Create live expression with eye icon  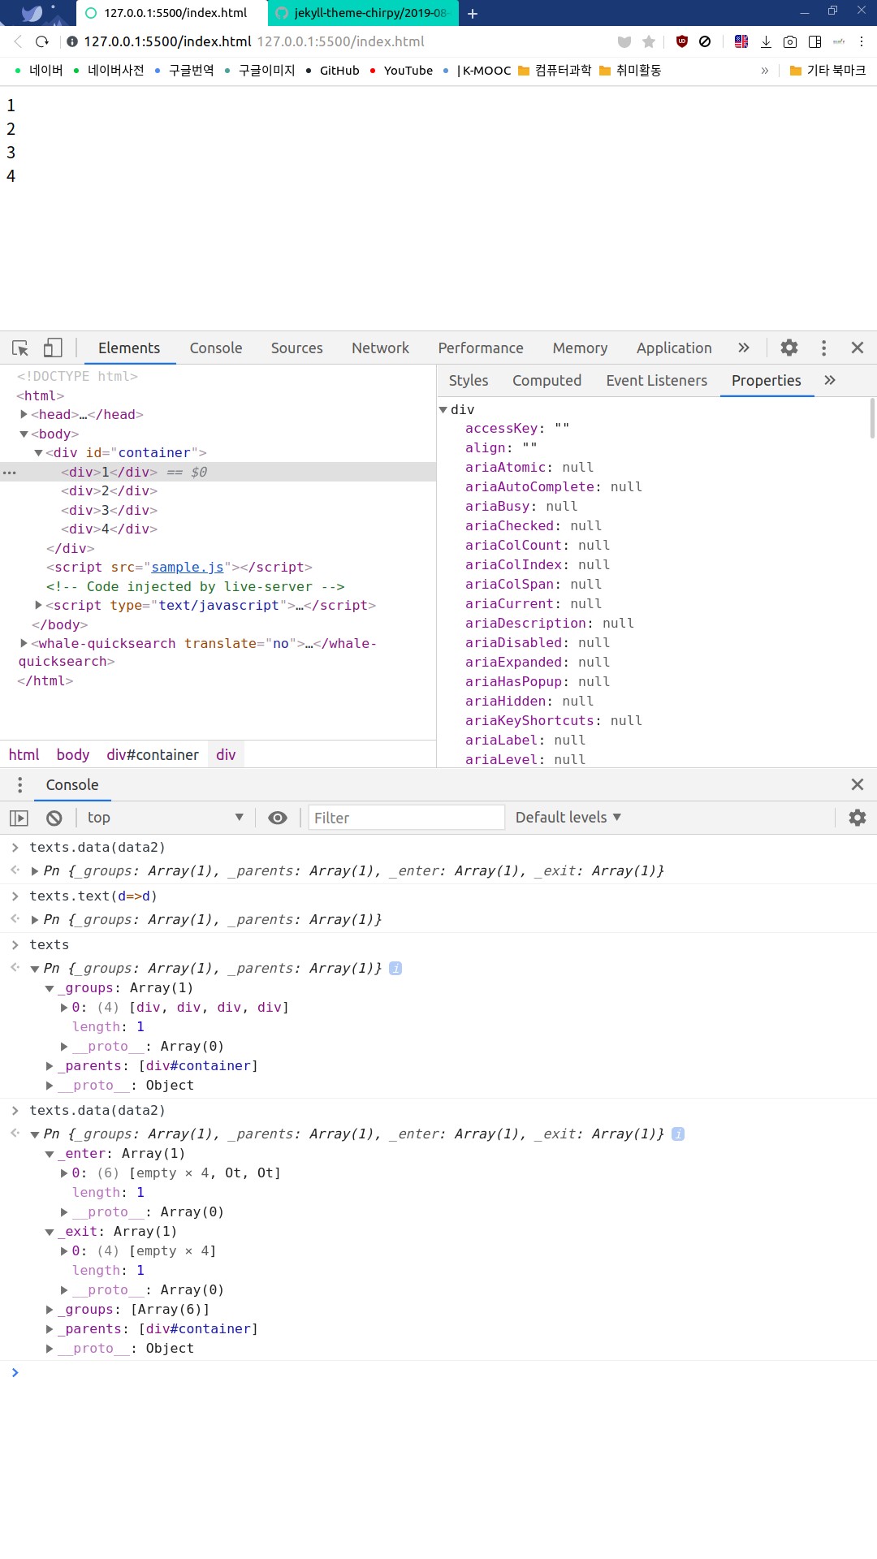tap(278, 818)
